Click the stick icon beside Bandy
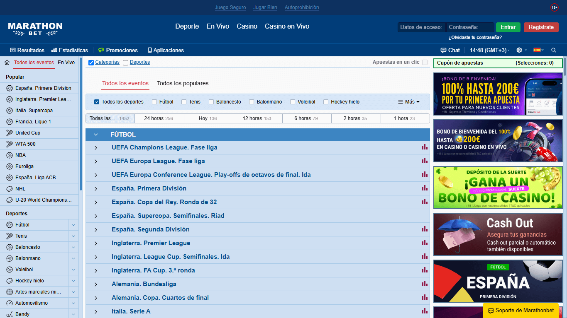Viewport: 567px width, 318px height. coord(10,314)
